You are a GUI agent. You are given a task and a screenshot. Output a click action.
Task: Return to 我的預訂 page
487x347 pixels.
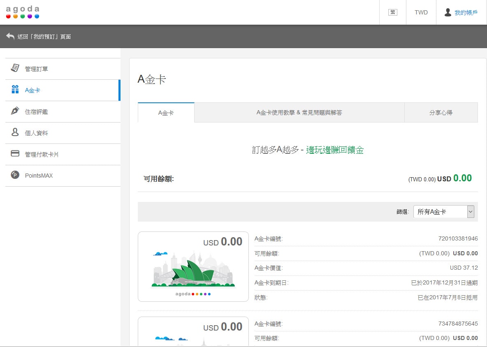(44, 37)
